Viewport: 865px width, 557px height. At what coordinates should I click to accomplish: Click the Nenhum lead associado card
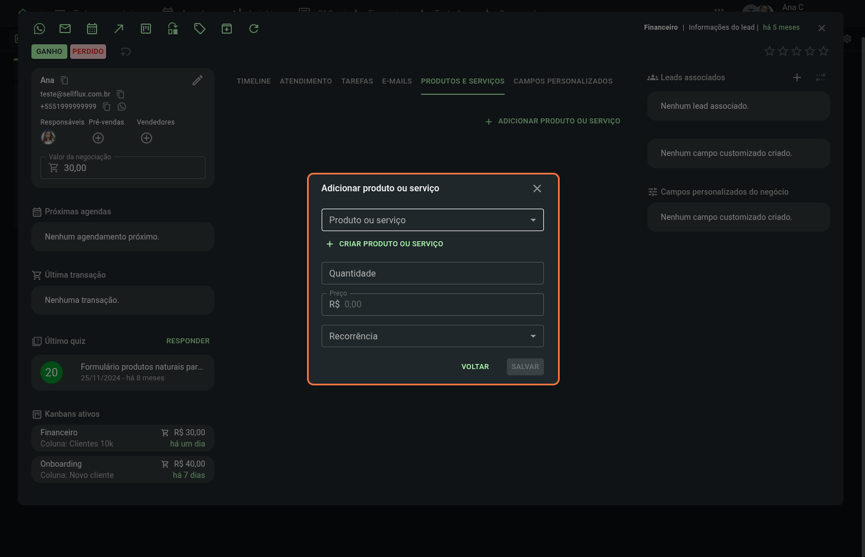coord(739,106)
